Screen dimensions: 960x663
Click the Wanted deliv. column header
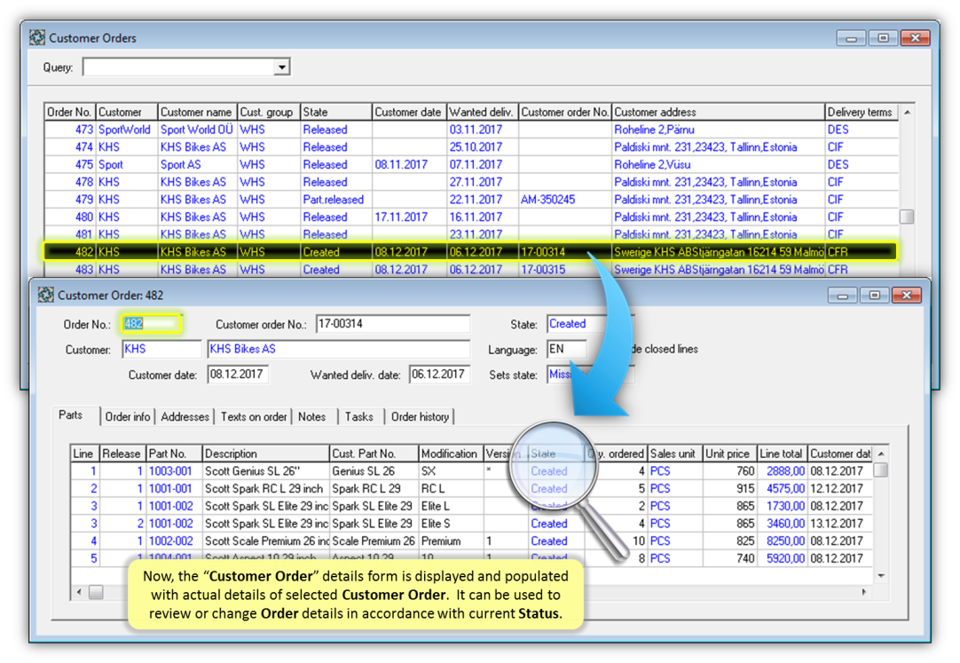click(x=482, y=112)
